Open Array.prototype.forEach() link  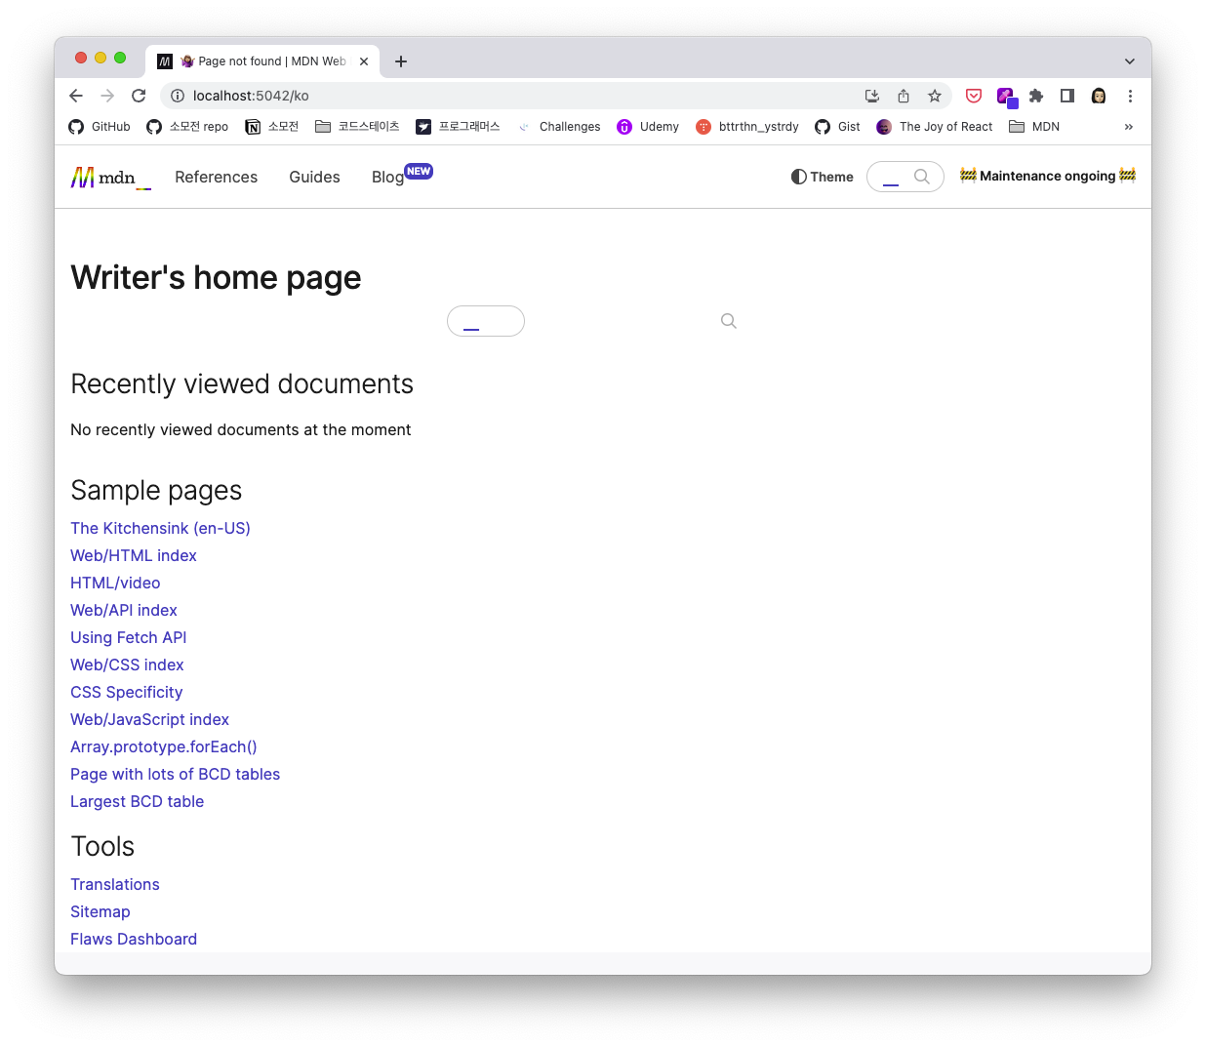[164, 746]
